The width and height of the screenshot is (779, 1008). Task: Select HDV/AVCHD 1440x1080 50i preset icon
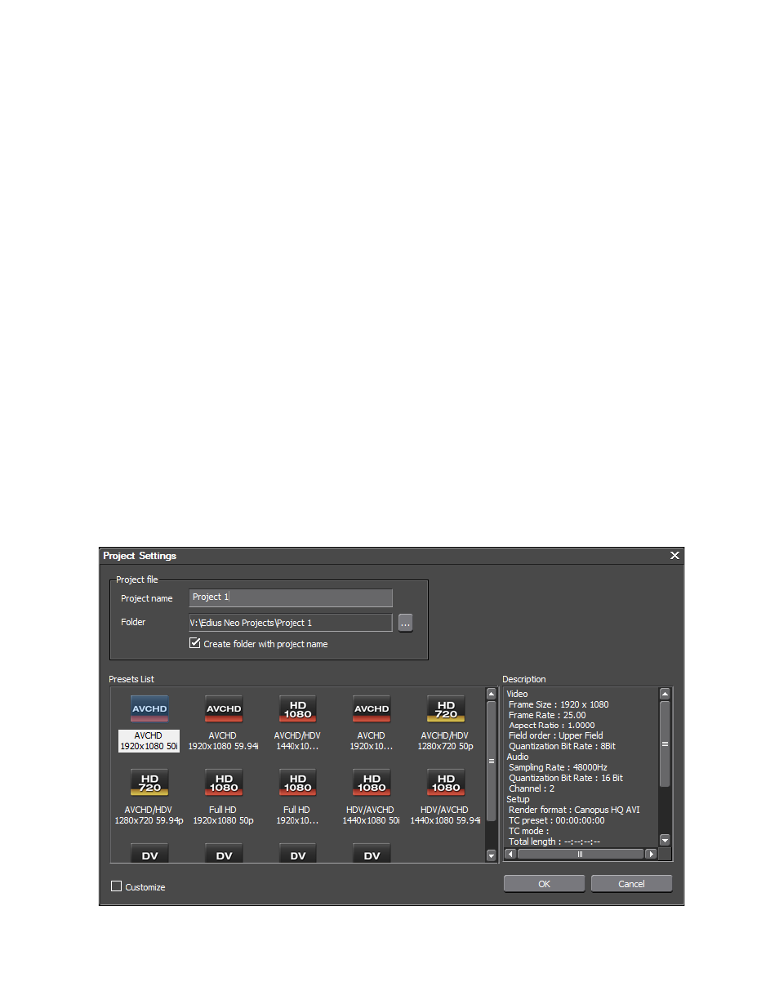coord(372,783)
